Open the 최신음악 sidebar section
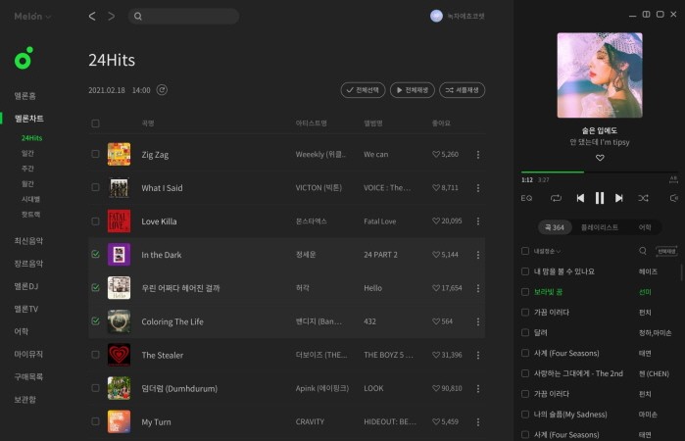 (28, 241)
